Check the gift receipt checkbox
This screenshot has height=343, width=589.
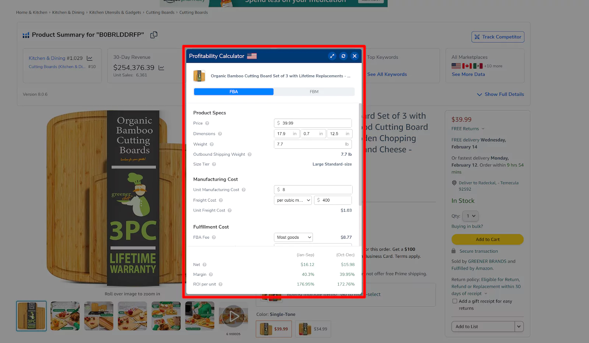[x=455, y=301]
